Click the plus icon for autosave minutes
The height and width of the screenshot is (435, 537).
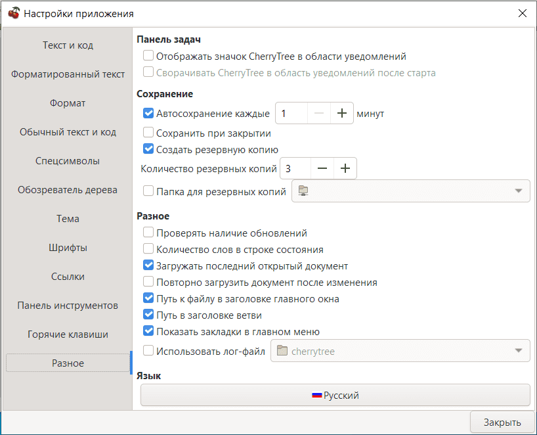[341, 113]
